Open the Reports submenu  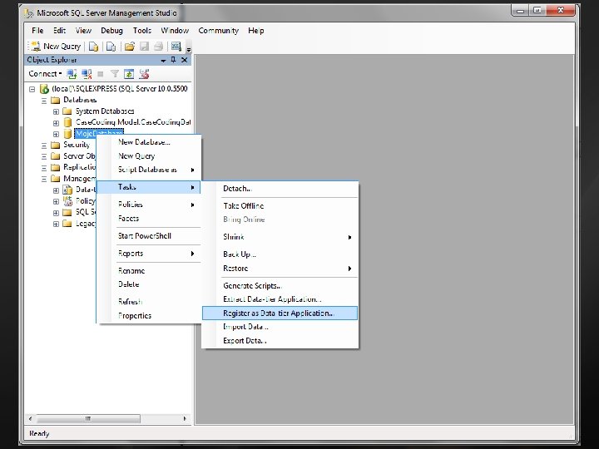pos(149,254)
